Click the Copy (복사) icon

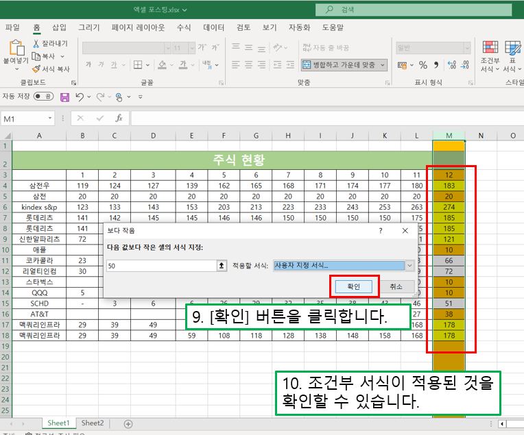pyautogui.click(x=36, y=56)
